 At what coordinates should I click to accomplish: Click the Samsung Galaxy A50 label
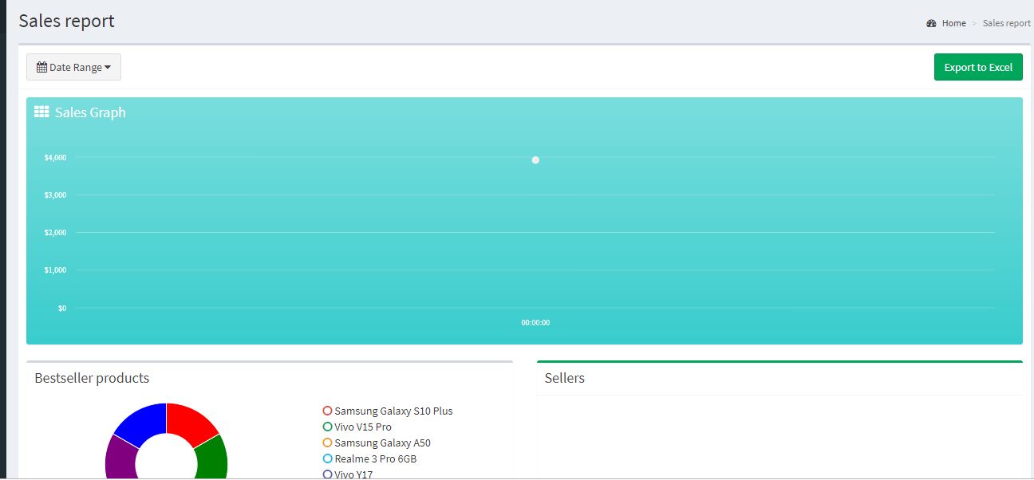pyautogui.click(x=382, y=443)
